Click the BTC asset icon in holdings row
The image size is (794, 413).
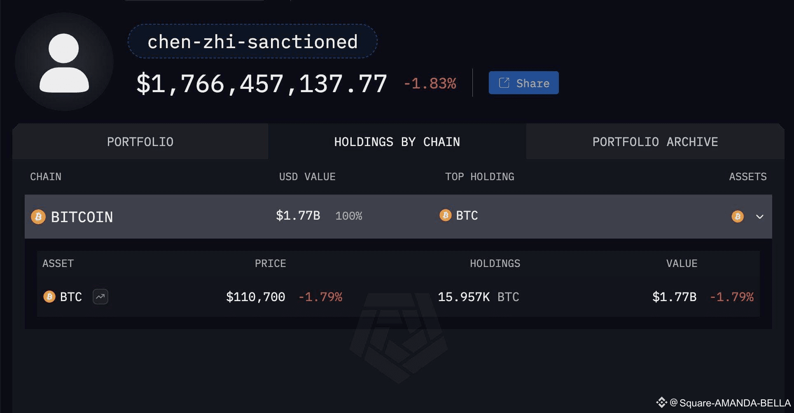tap(49, 297)
